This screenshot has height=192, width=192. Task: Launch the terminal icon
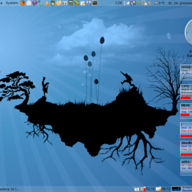click(x=95, y=3)
